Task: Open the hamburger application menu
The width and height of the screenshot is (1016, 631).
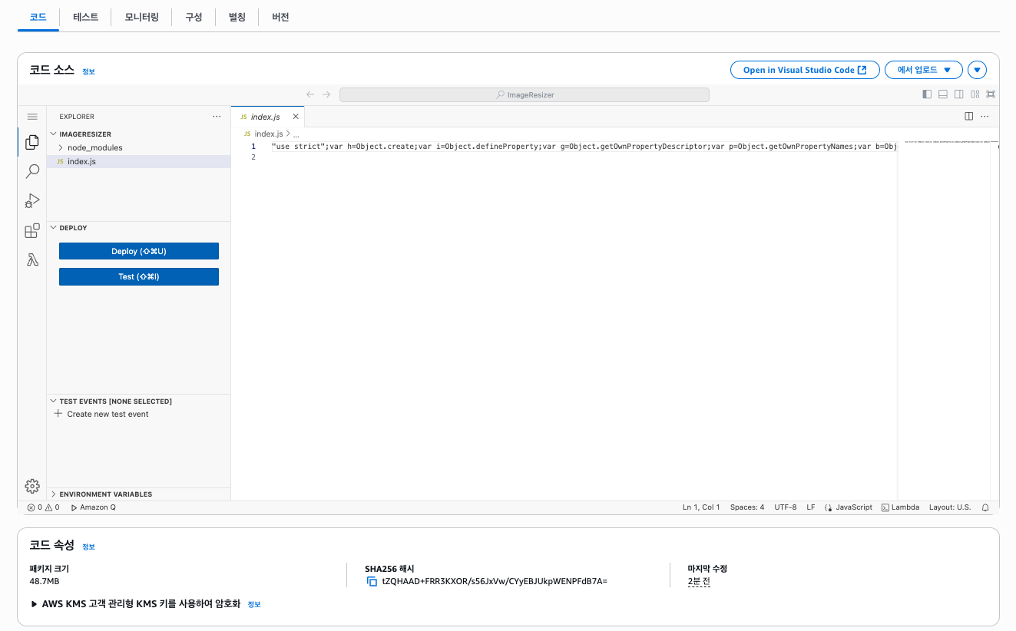Action: (32, 117)
